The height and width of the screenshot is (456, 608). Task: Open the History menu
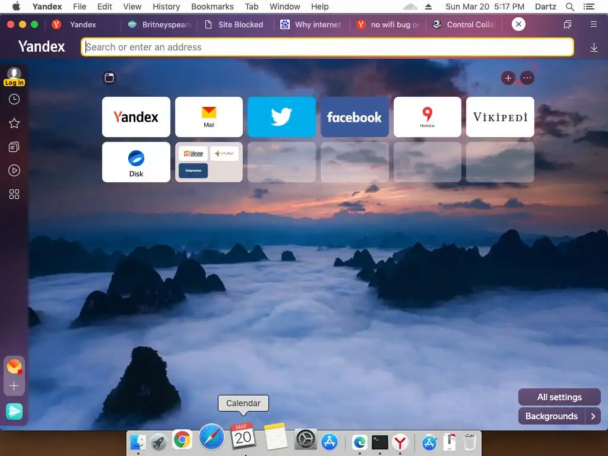tap(166, 7)
